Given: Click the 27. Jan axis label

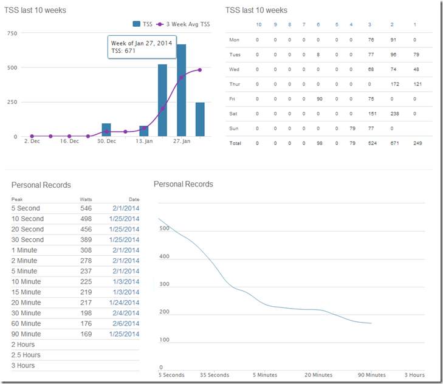Looking at the screenshot, I should [x=182, y=141].
